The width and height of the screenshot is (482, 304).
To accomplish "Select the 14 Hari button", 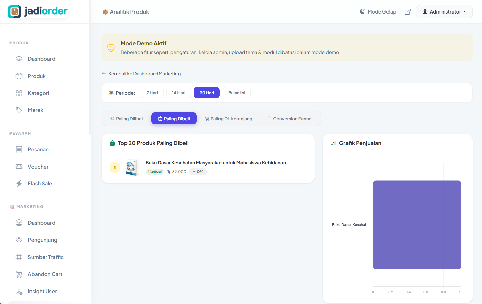I will tap(179, 92).
